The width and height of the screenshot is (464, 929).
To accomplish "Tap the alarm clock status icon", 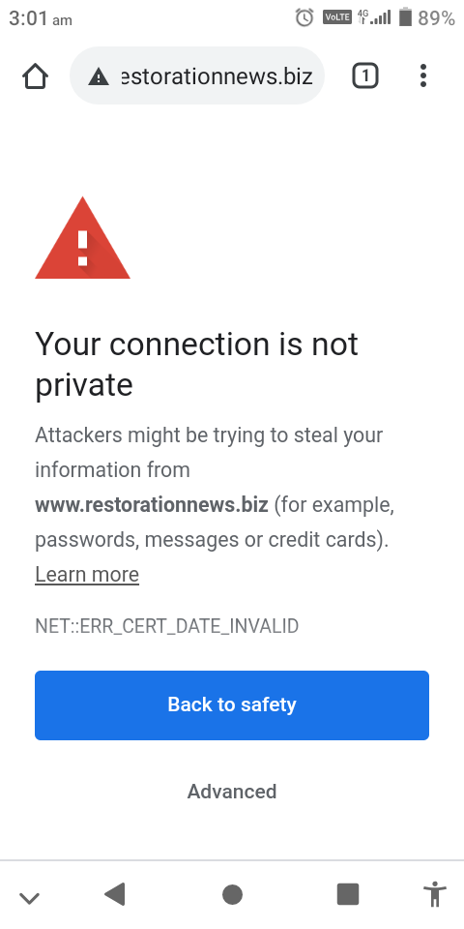I will point(304,17).
